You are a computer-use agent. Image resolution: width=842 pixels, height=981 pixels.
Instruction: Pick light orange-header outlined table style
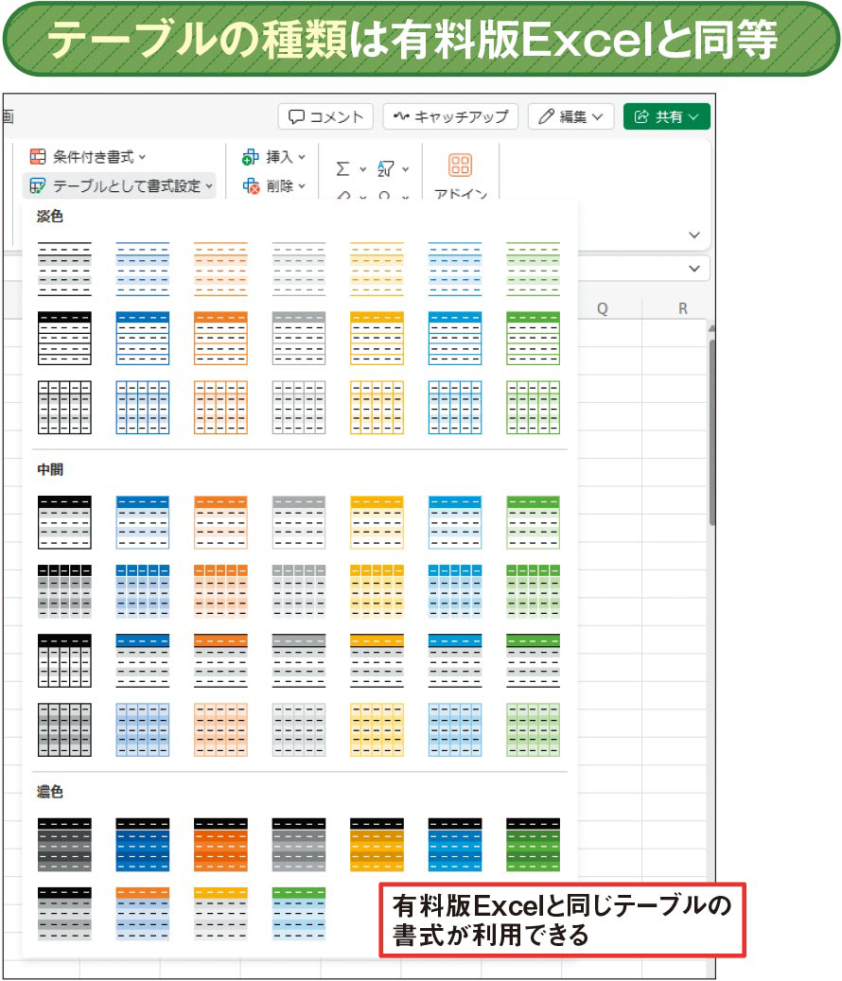[x=220, y=339]
